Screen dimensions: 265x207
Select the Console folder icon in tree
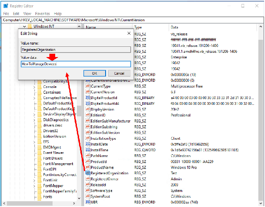(x=39, y=87)
